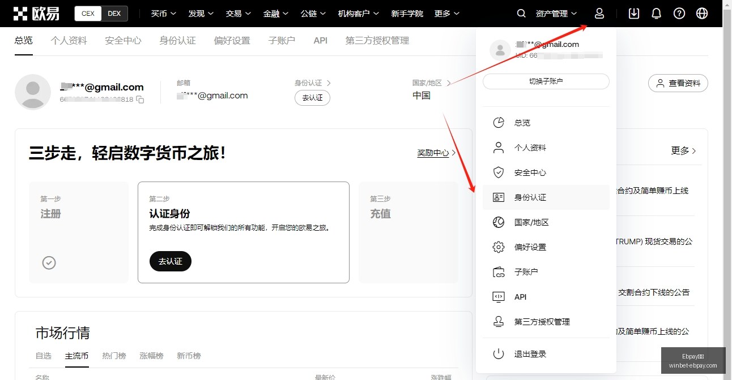This screenshot has height=380, width=732.
Task: Click the shield icon beside 安全中心 in the dropdown
Action: [499, 172]
